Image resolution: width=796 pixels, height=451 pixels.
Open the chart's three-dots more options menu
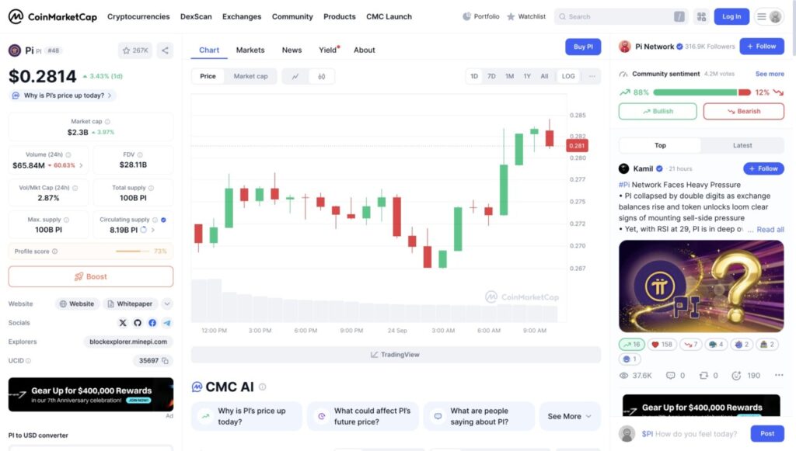coord(592,76)
